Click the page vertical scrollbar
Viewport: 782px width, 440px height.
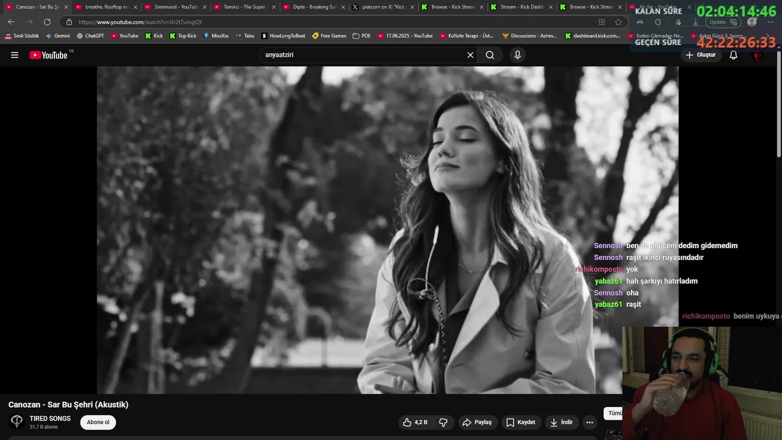[779, 104]
